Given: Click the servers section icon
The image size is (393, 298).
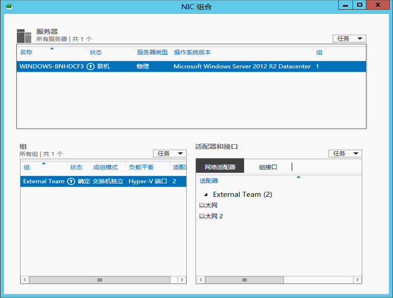Looking at the screenshot, I should point(24,36).
